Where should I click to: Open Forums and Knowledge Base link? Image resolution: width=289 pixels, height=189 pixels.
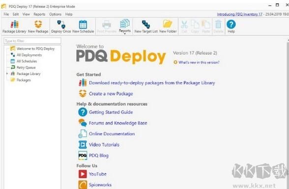click(x=118, y=123)
